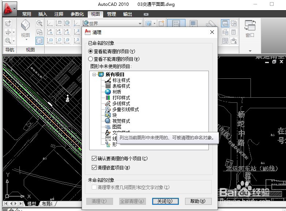Viewport: 286px width, 211px height.
Task: Switch to the 布局1 layout tab
Action: click(x=47, y=204)
